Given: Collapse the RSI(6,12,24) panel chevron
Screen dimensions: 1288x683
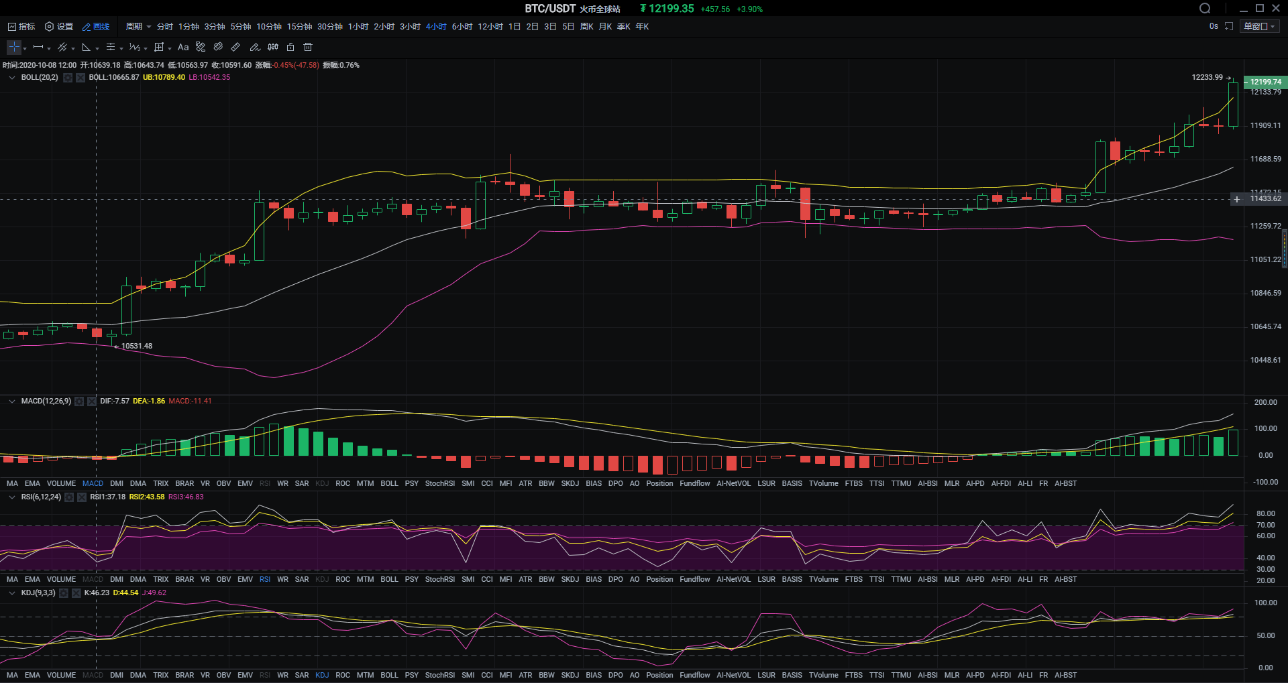Looking at the screenshot, I should click(x=11, y=497).
